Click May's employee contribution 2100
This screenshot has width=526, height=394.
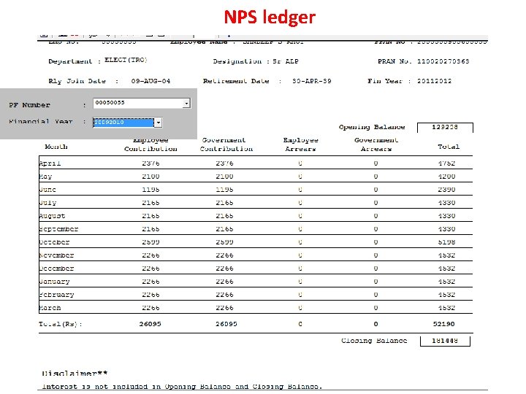click(x=150, y=177)
